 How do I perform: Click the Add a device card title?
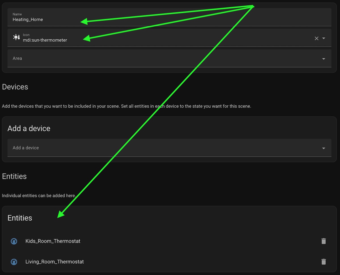[x=29, y=129]
